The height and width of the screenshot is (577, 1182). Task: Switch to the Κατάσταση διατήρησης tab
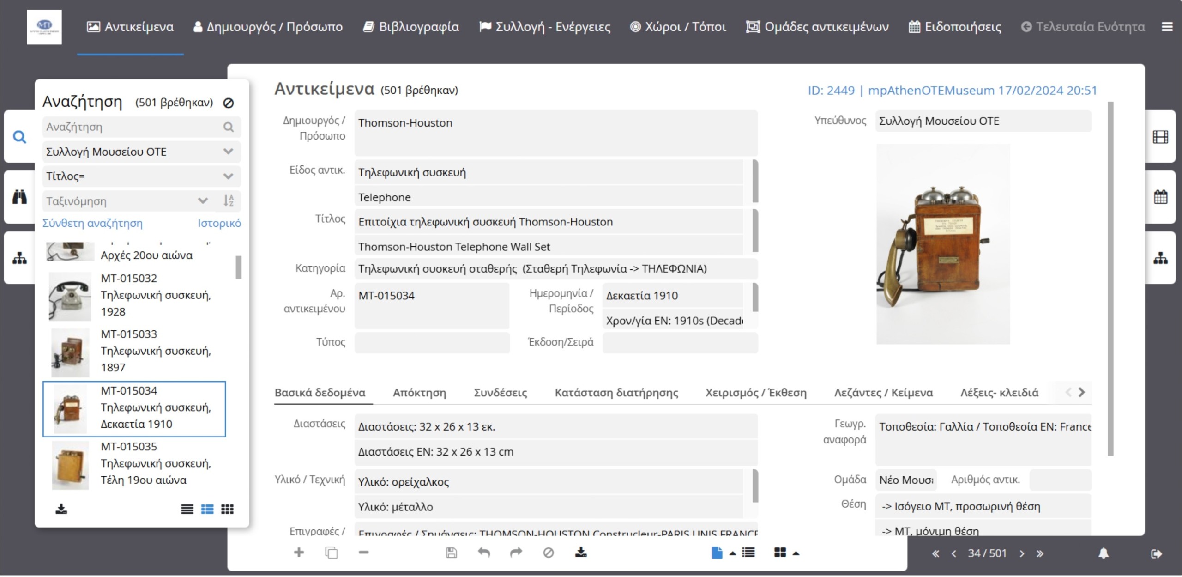pos(616,393)
